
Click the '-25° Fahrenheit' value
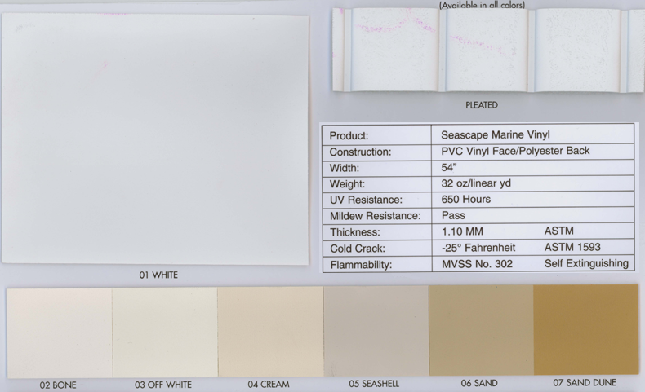[478, 248]
